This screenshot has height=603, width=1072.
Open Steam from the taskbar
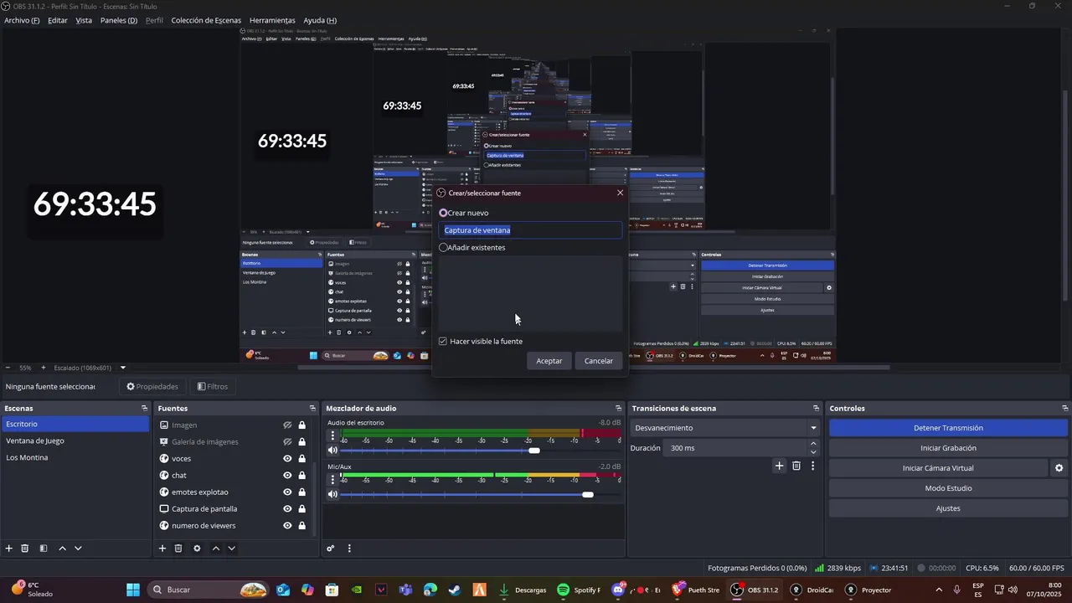click(454, 590)
